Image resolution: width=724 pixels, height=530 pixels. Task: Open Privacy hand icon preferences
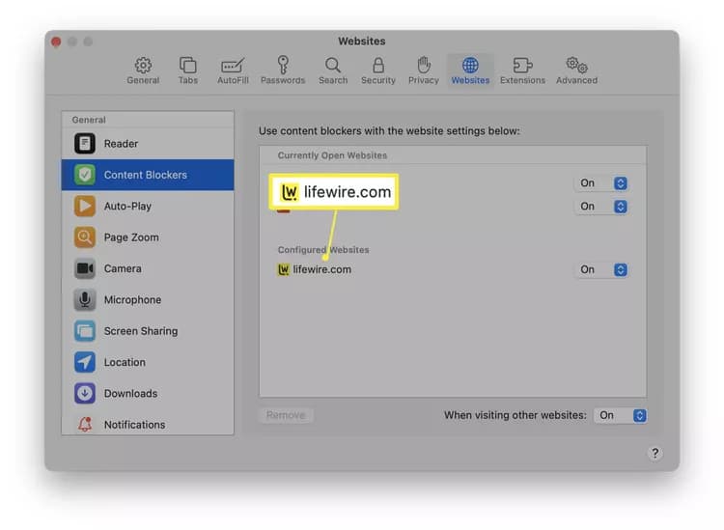tap(424, 70)
